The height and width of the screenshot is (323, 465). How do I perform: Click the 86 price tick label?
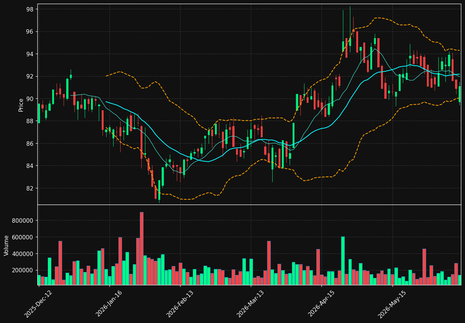tap(30, 143)
